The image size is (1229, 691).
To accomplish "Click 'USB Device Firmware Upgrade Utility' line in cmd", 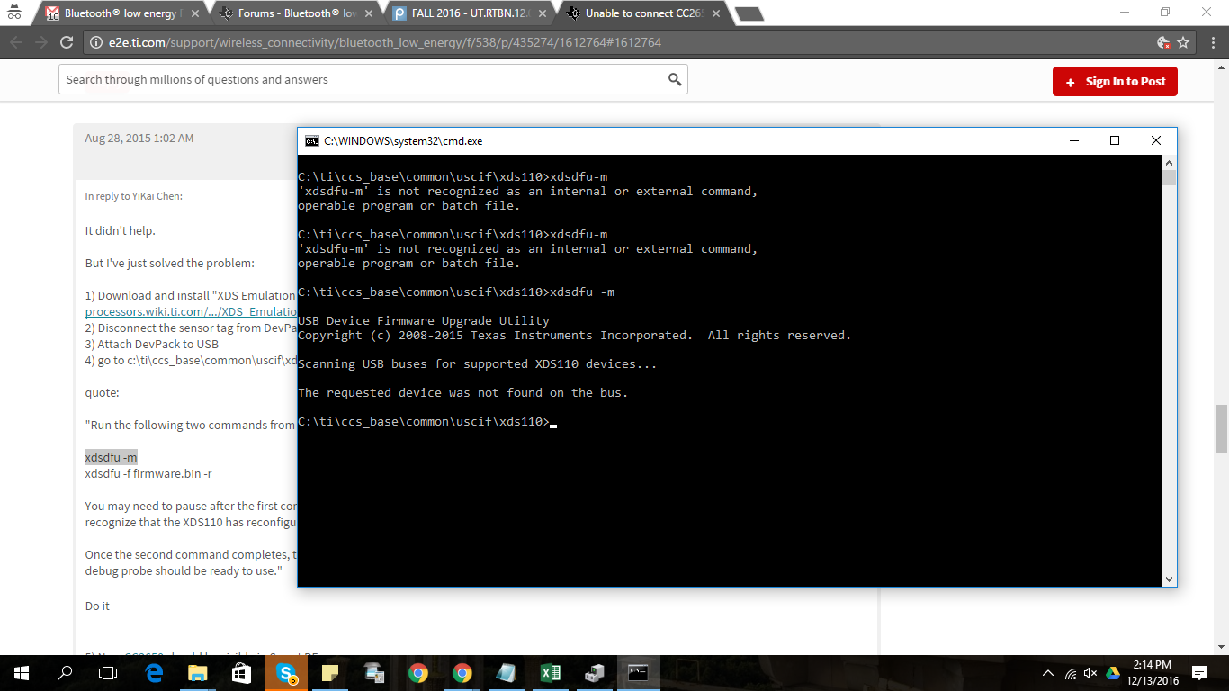I will click(x=424, y=320).
